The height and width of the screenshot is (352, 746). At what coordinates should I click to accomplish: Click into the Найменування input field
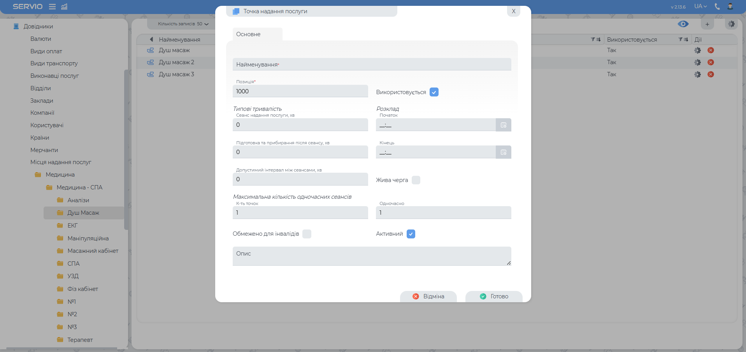372,65
